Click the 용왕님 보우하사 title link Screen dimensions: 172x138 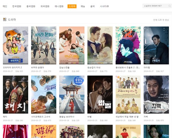click(x=67, y=117)
